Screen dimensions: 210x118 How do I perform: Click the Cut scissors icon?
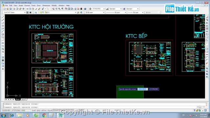(27, 9)
